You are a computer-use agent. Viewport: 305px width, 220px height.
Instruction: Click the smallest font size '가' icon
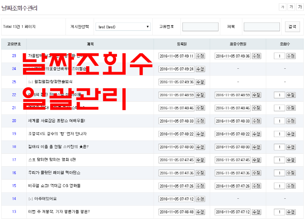[283, 7]
